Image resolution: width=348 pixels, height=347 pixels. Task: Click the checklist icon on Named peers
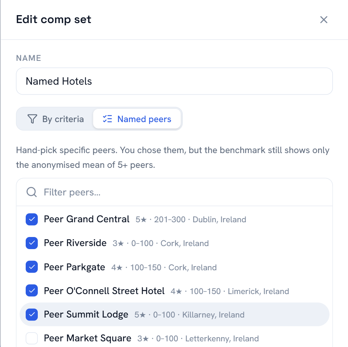[107, 119]
